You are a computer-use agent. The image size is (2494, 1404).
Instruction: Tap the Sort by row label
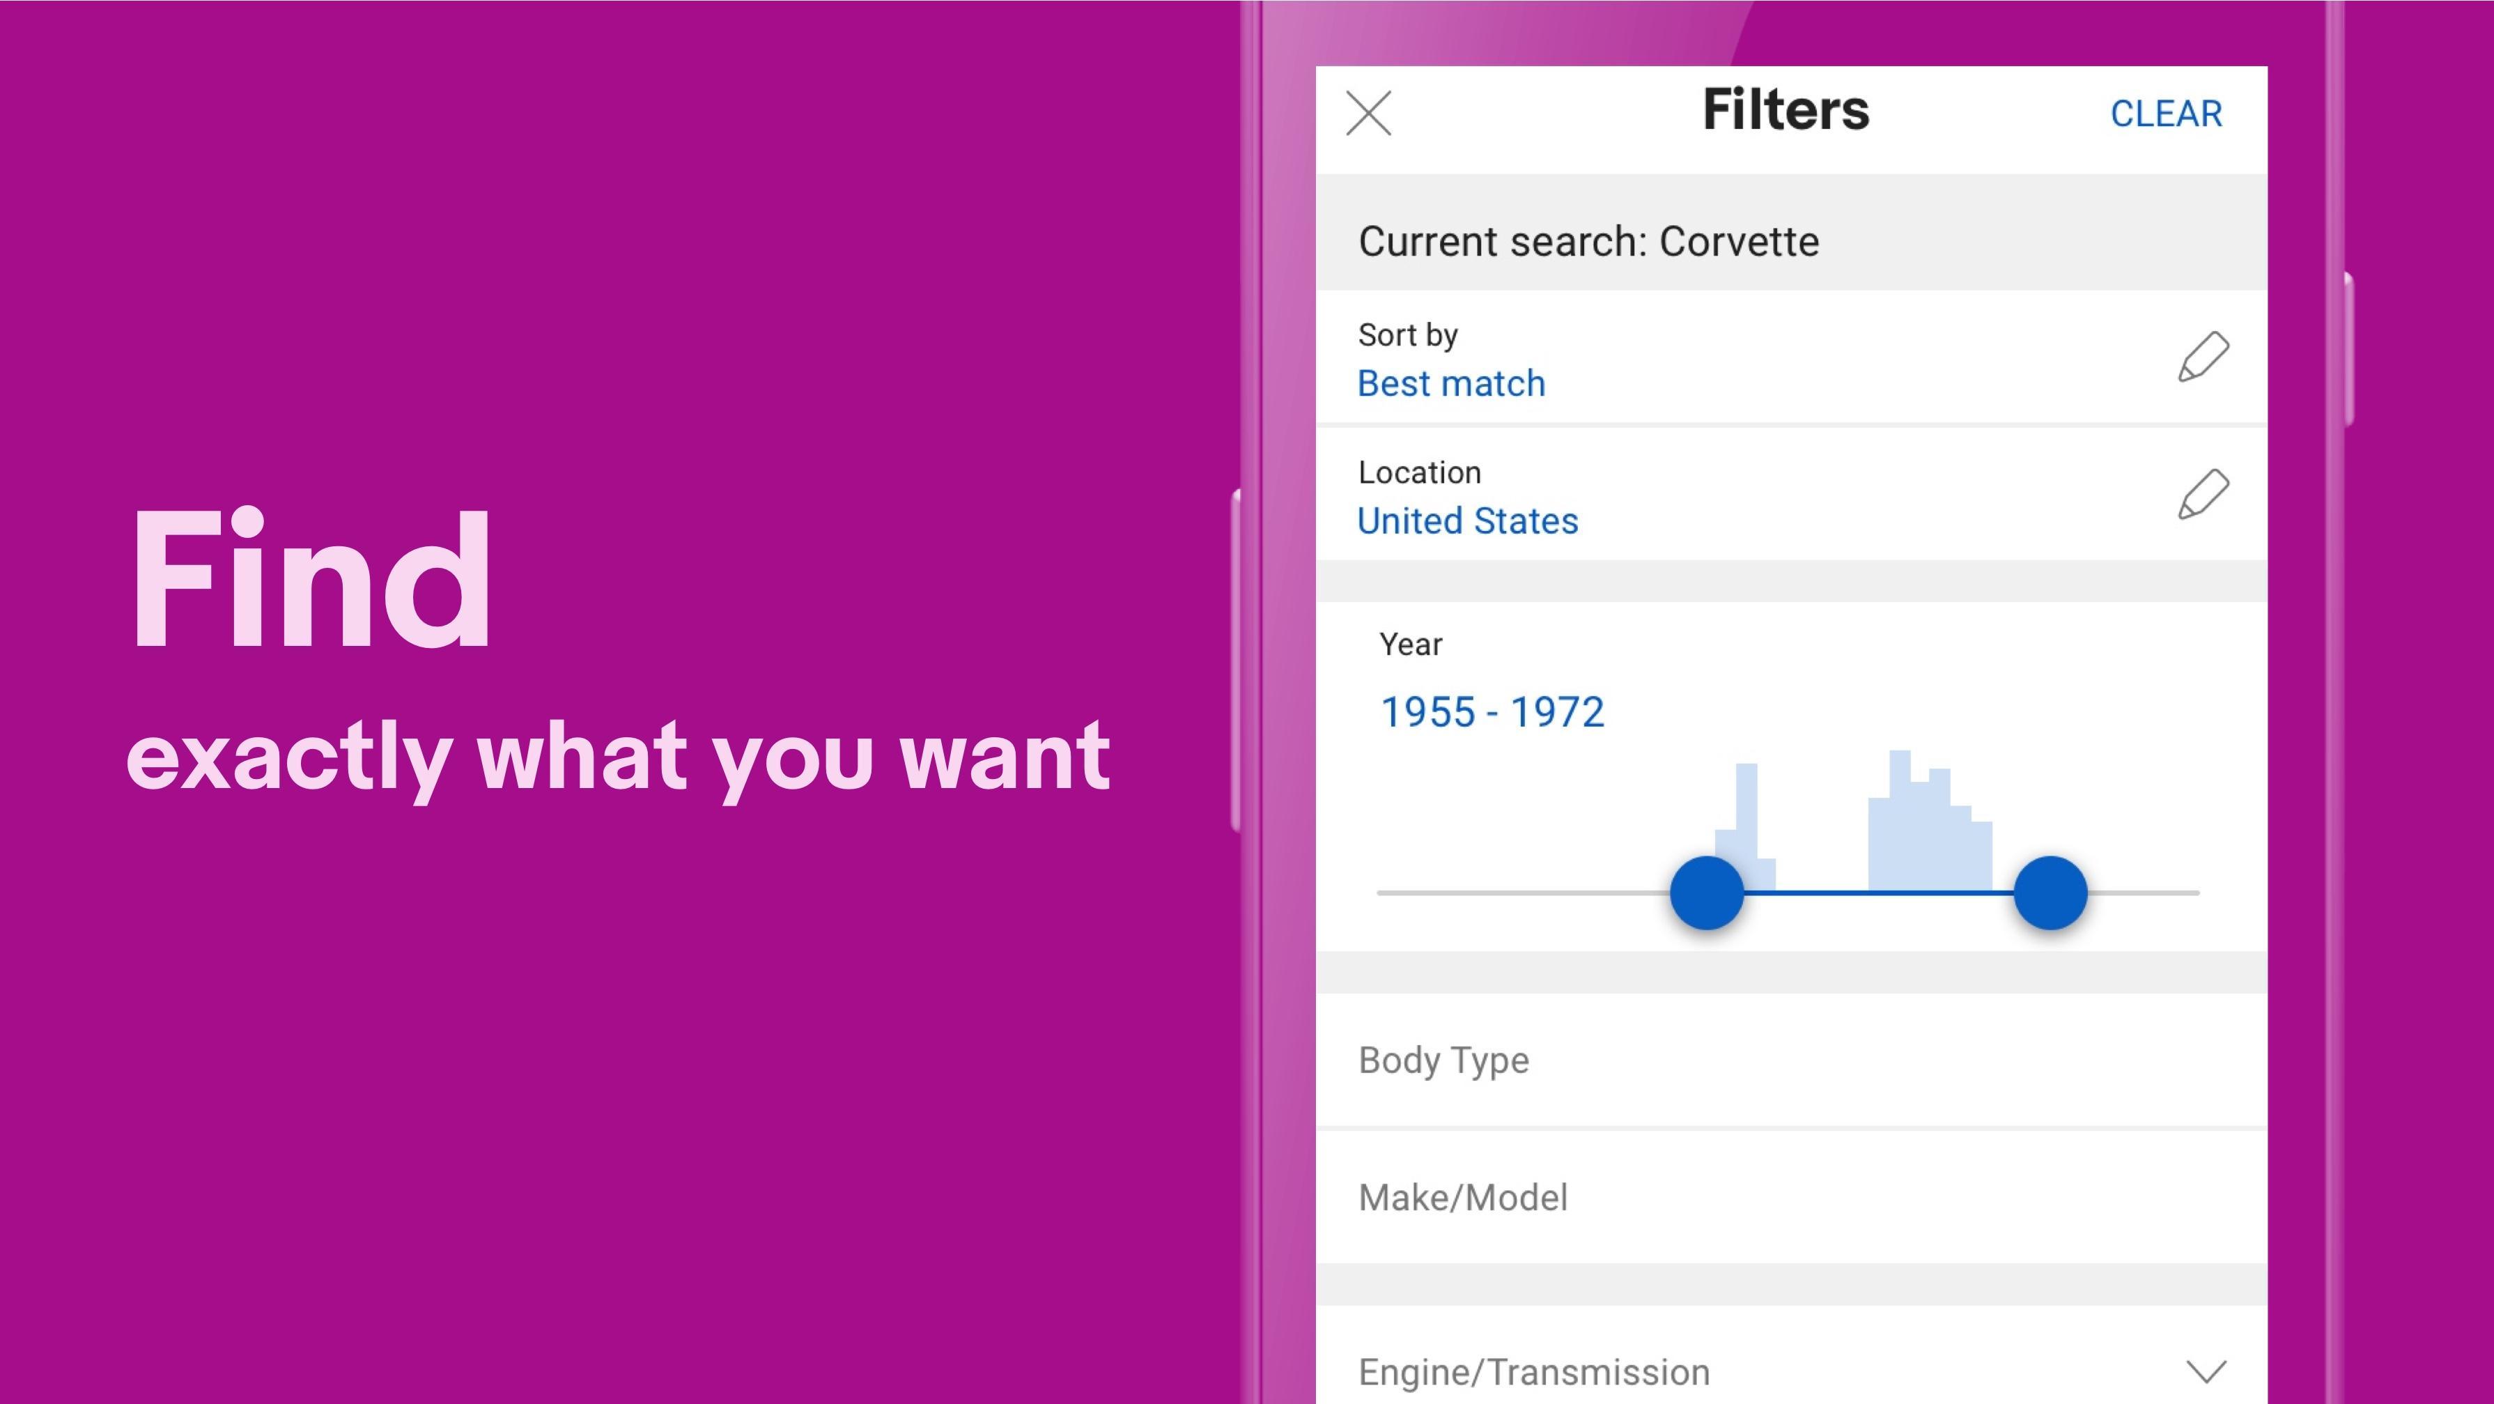click(x=1407, y=335)
